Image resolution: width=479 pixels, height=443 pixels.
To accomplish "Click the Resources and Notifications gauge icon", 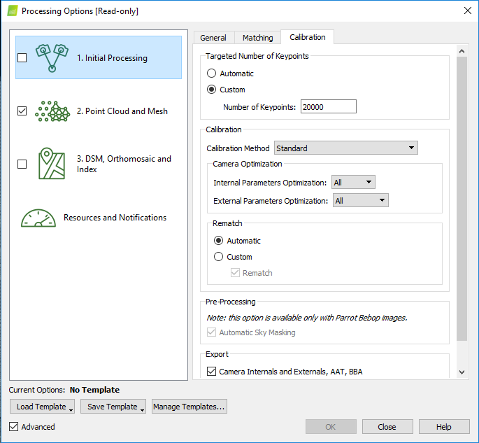I will pos(38,218).
